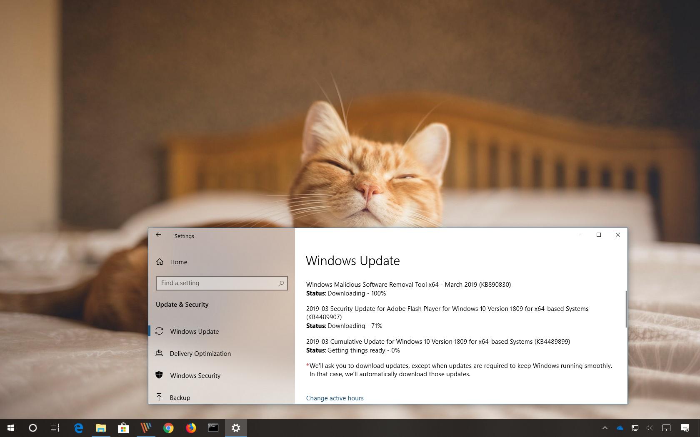Viewport: 700px width, 437px height.
Task: Open the touch keyboard tray icon
Action: coord(666,428)
